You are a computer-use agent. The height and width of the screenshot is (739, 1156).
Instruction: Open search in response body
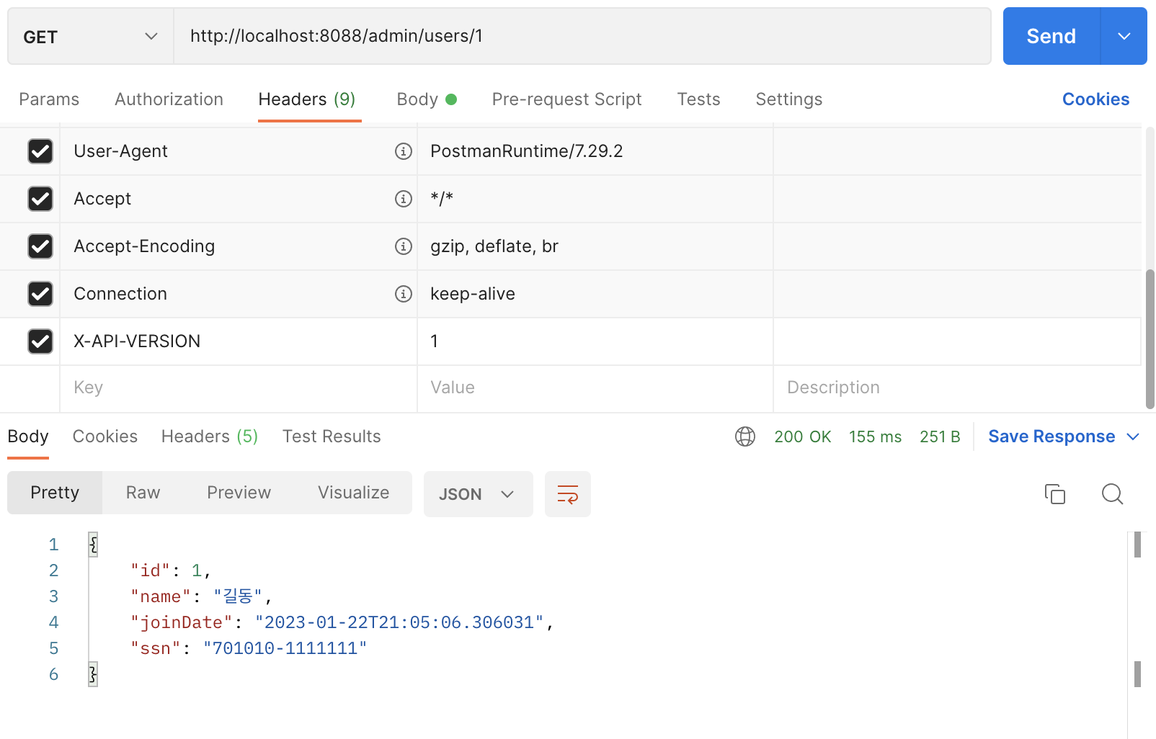(1113, 494)
